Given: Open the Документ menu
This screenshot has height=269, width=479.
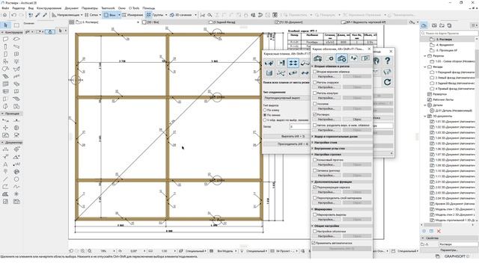Looking at the screenshot, I should click(72, 8).
